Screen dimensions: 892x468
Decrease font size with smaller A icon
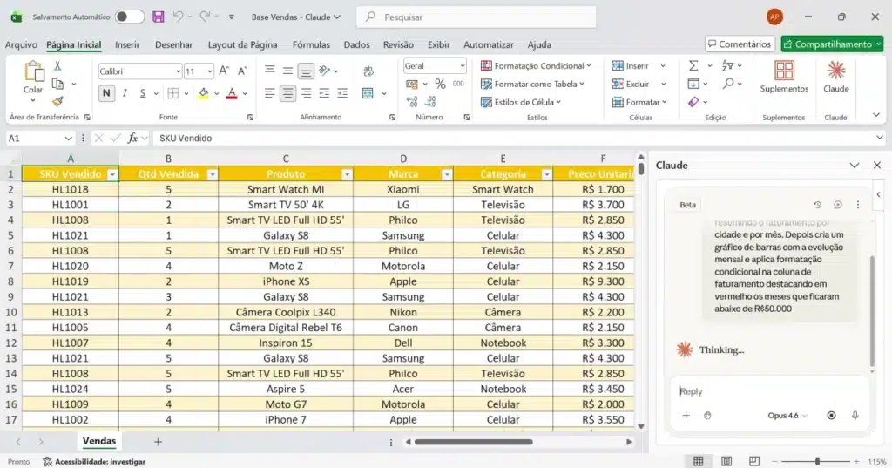[242, 71]
